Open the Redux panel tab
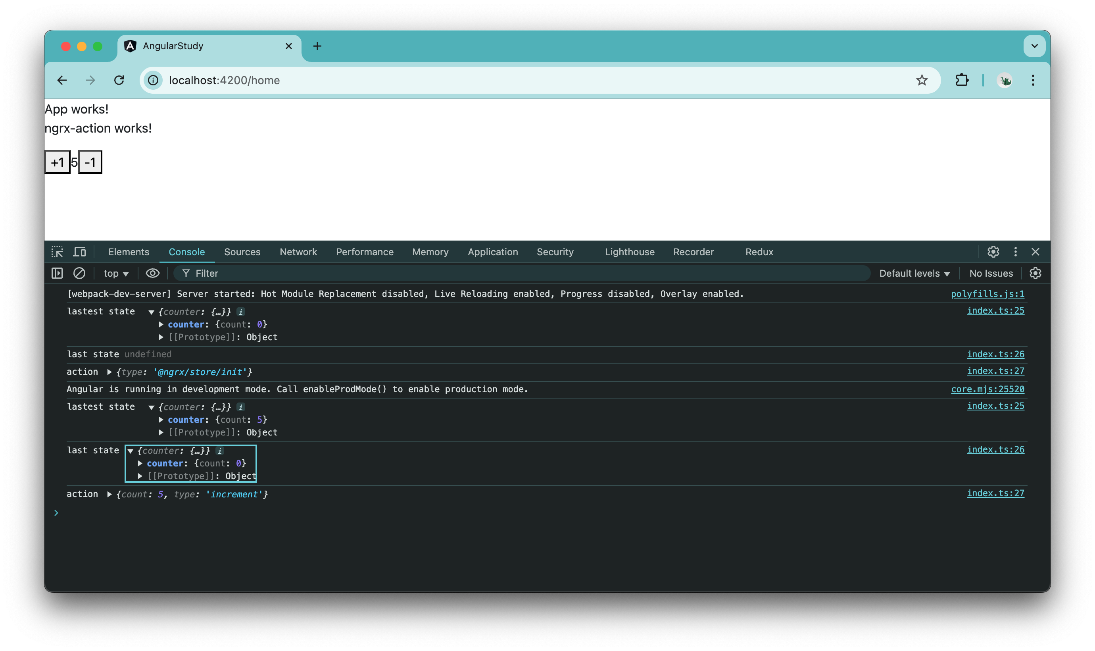The height and width of the screenshot is (651, 1095). point(759,252)
